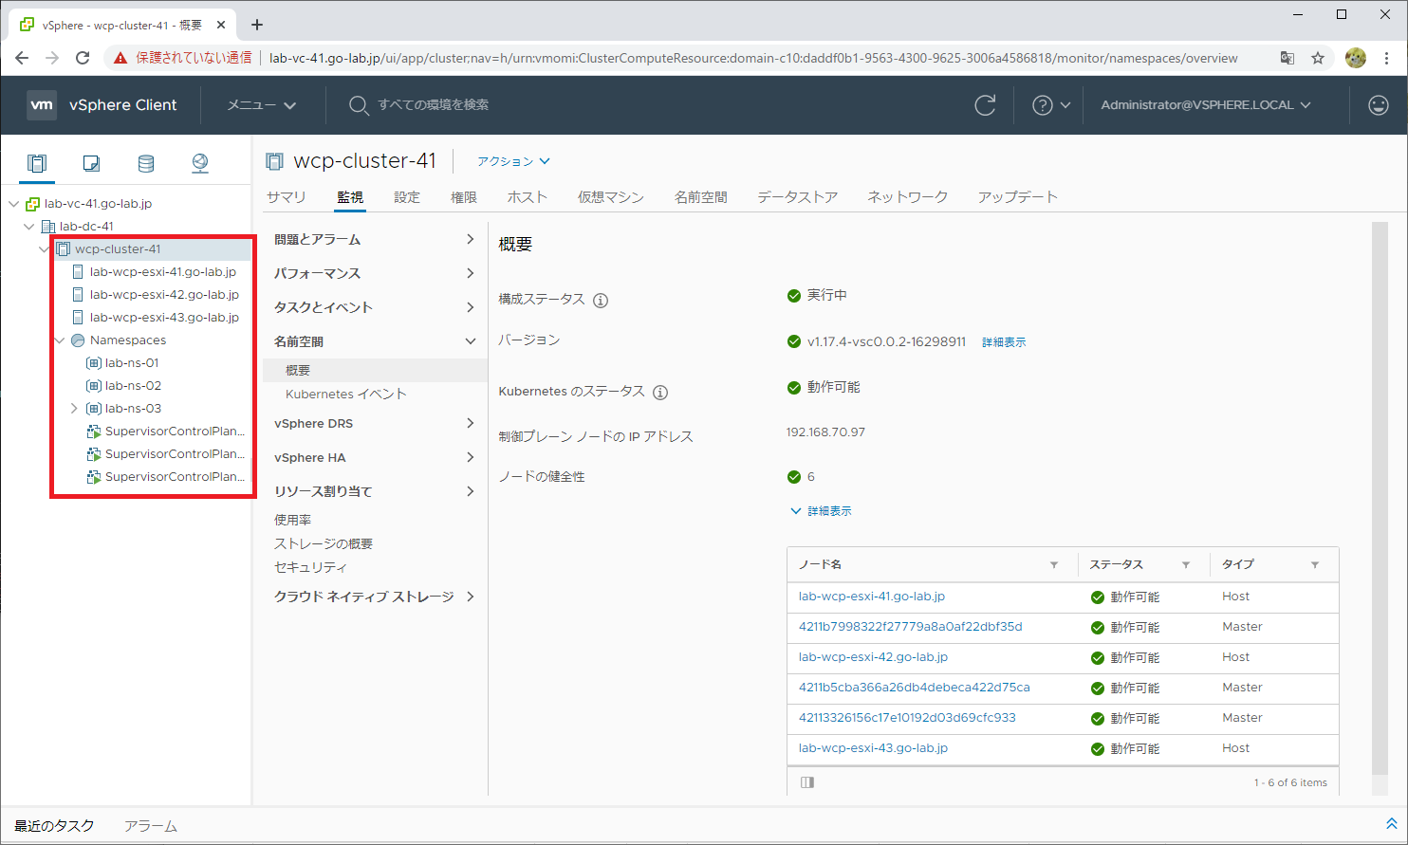Select lab-ns-01 namespace in tree
Screen dimensions: 1408x845
click(132, 363)
